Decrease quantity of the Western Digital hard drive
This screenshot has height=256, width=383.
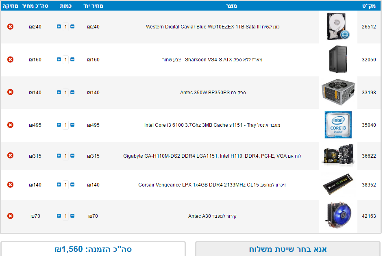[72, 26]
